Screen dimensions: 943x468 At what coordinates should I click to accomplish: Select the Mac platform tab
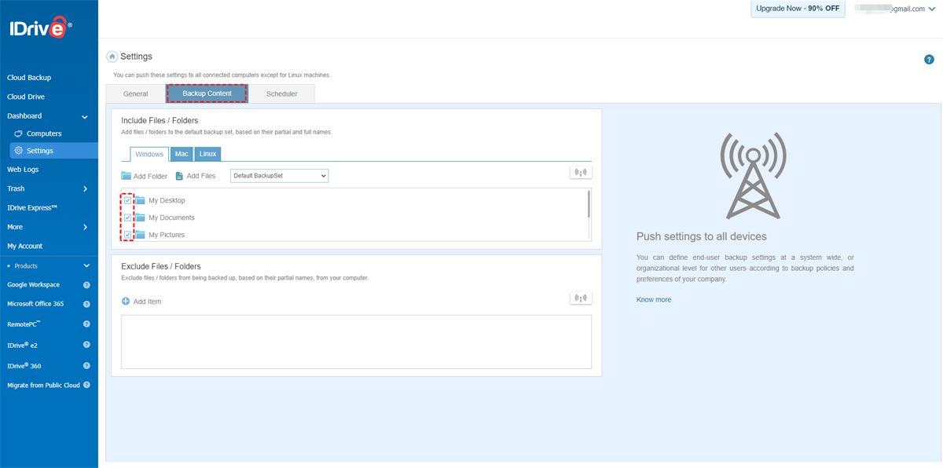(182, 154)
